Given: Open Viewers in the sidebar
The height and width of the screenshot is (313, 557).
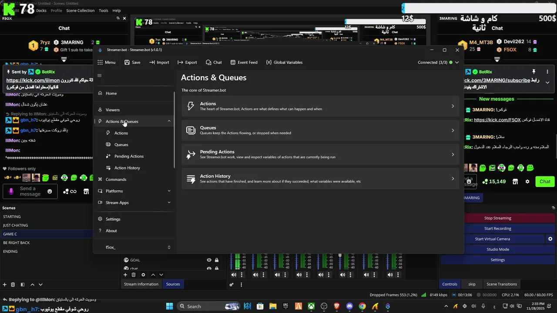Looking at the screenshot, I should tap(134, 110).
